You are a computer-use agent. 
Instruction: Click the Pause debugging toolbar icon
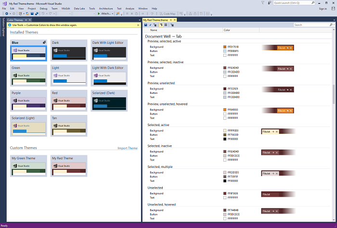[x=127, y=14]
